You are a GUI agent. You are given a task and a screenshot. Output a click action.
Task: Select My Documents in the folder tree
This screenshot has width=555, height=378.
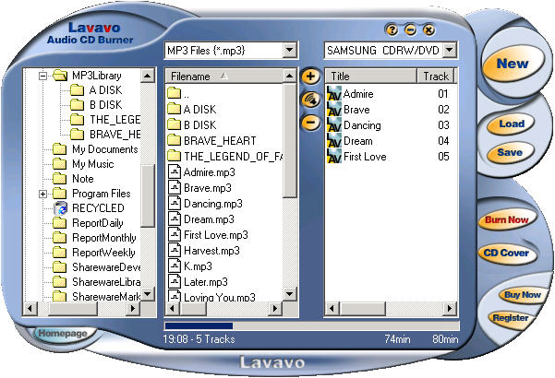(x=104, y=149)
